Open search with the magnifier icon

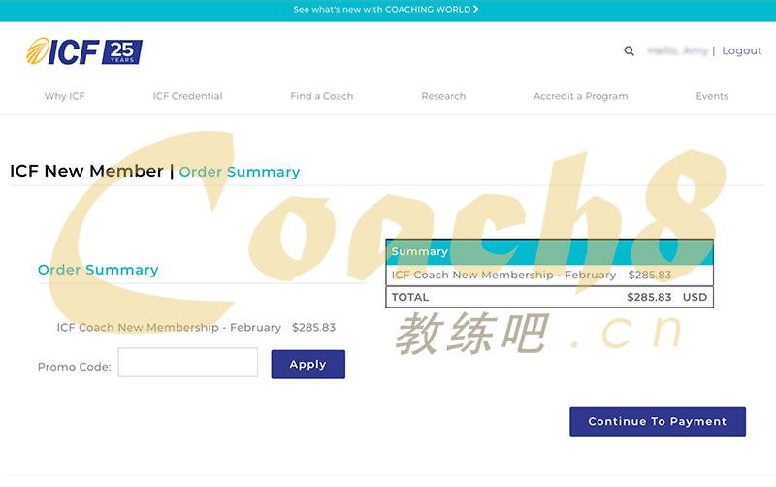pyautogui.click(x=629, y=51)
